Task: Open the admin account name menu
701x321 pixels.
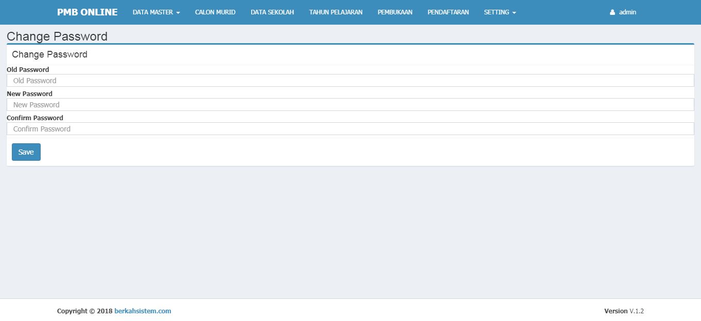Action: coord(627,12)
